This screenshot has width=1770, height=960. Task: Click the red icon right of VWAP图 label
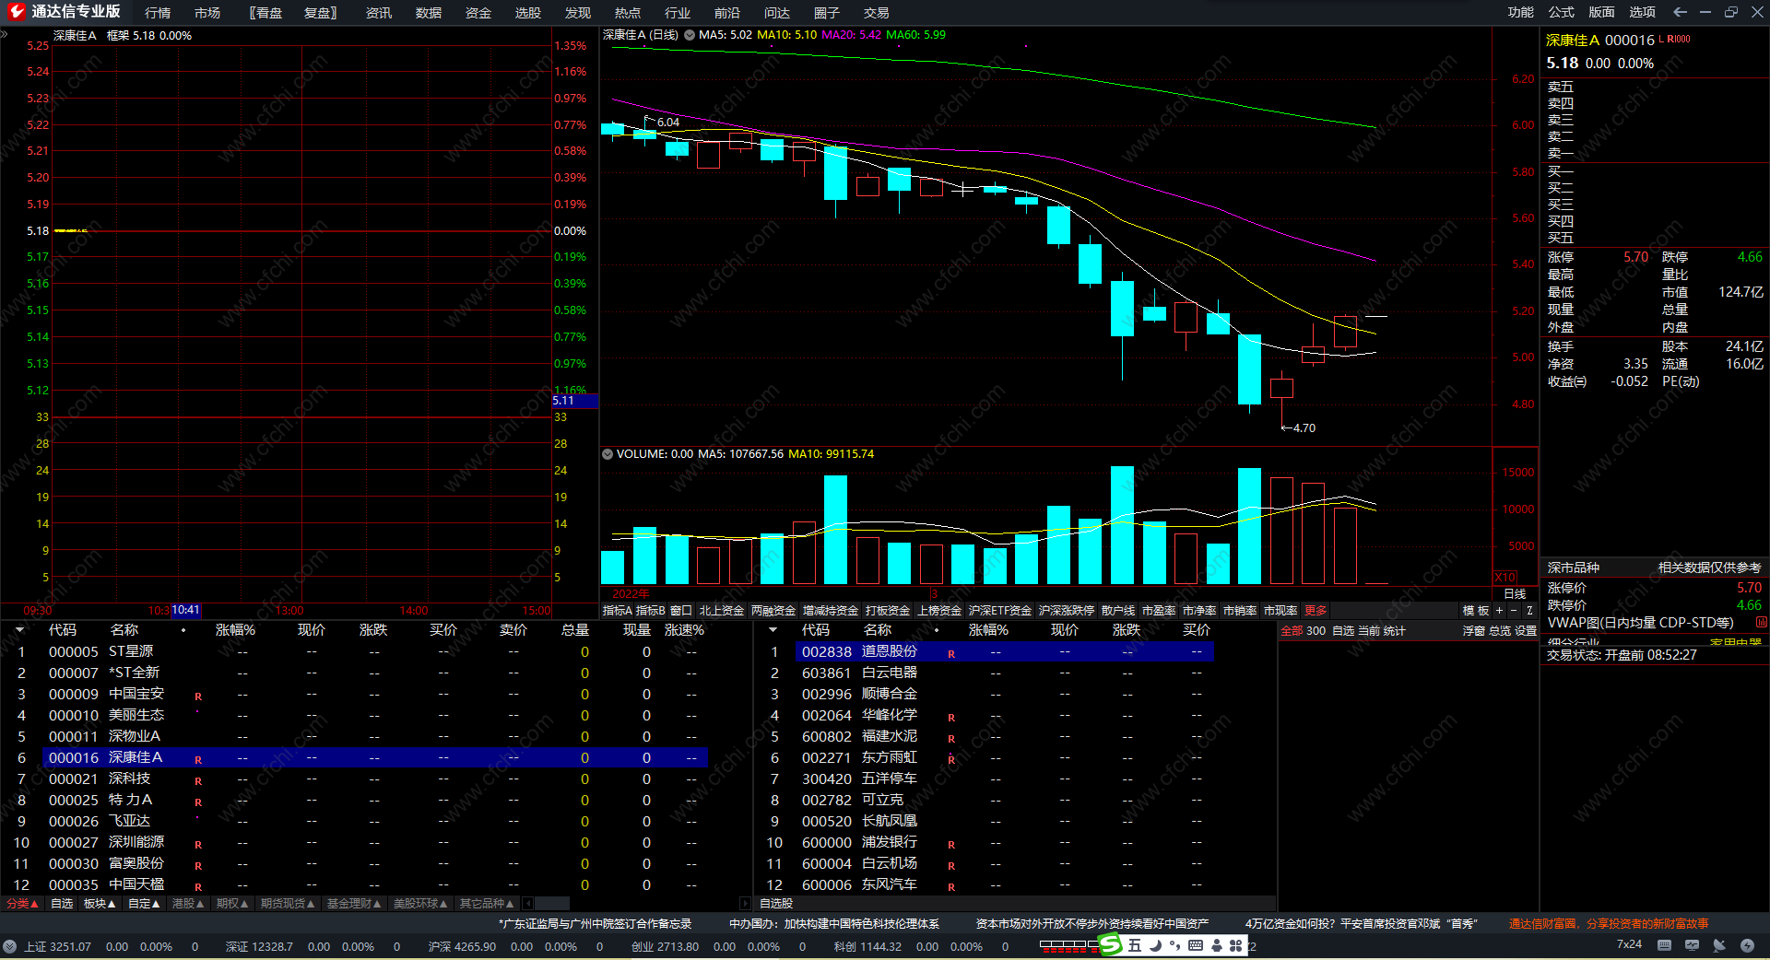pos(1761,623)
